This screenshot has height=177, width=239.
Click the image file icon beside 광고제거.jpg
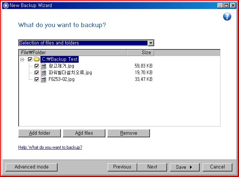click(43, 66)
